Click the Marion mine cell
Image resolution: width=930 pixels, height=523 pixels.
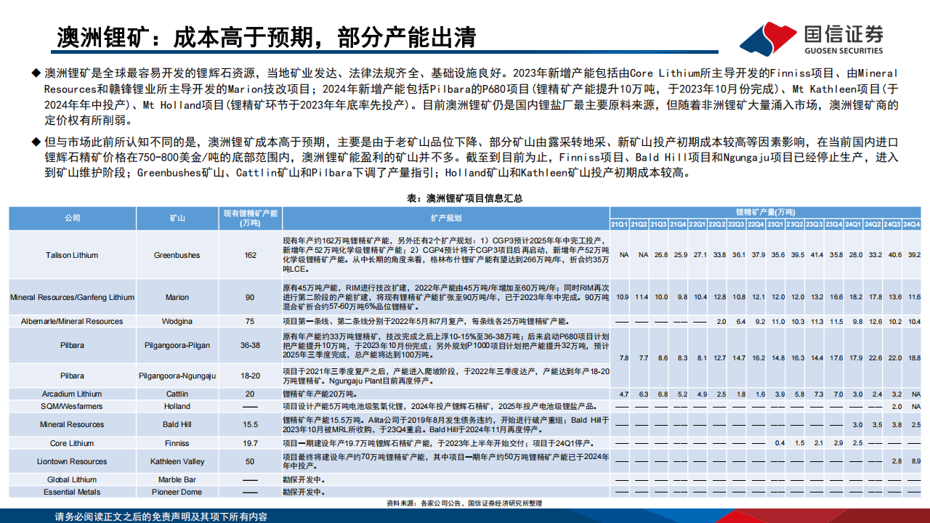pos(177,297)
